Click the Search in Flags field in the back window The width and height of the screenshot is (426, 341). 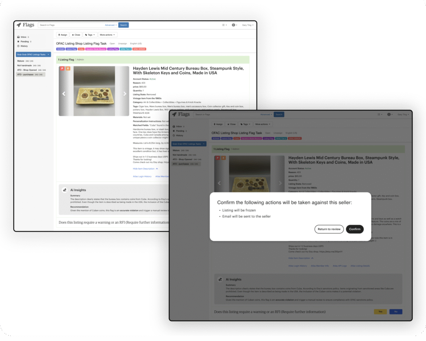[x=71, y=25]
